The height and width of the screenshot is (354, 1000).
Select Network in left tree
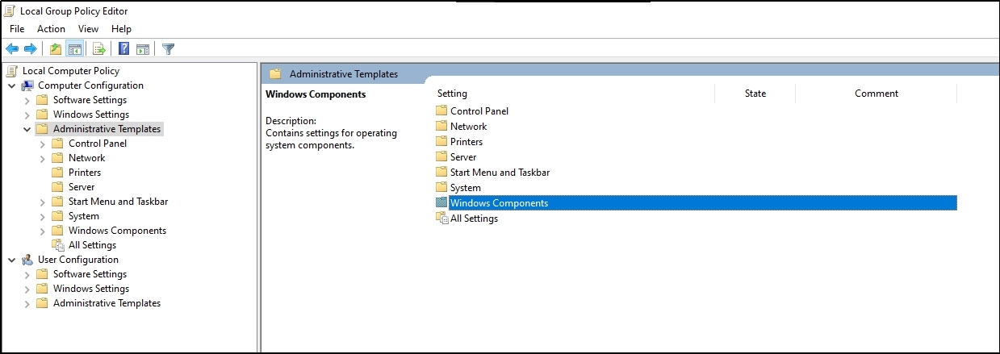coord(86,158)
